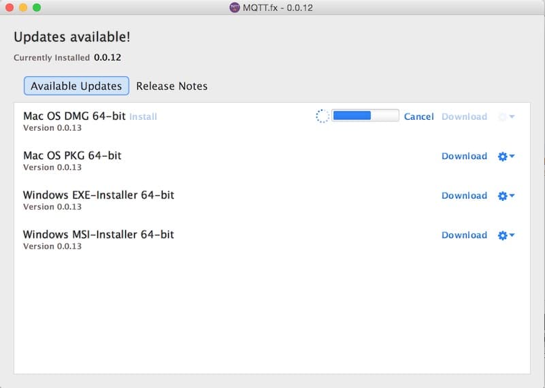The height and width of the screenshot is (388, 545).
Task: Cancel the Mac OS DMG download
Action: tap(418, 116)
